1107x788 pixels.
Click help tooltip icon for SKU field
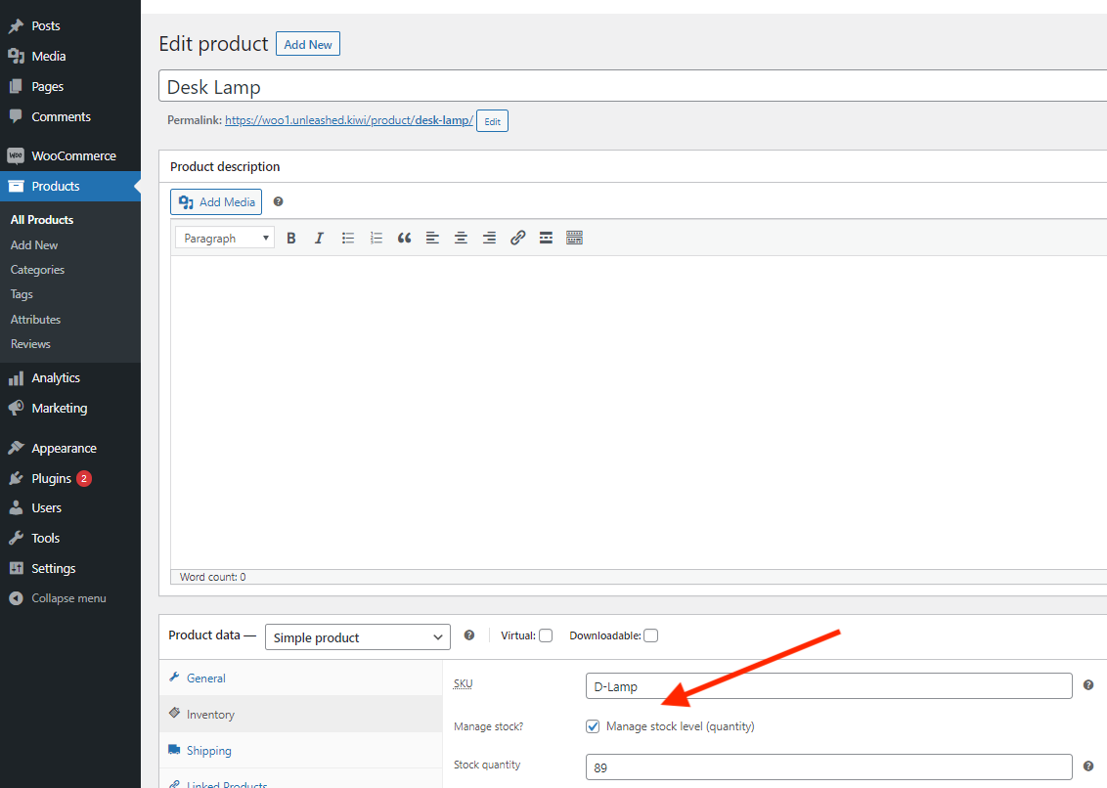1088,685
